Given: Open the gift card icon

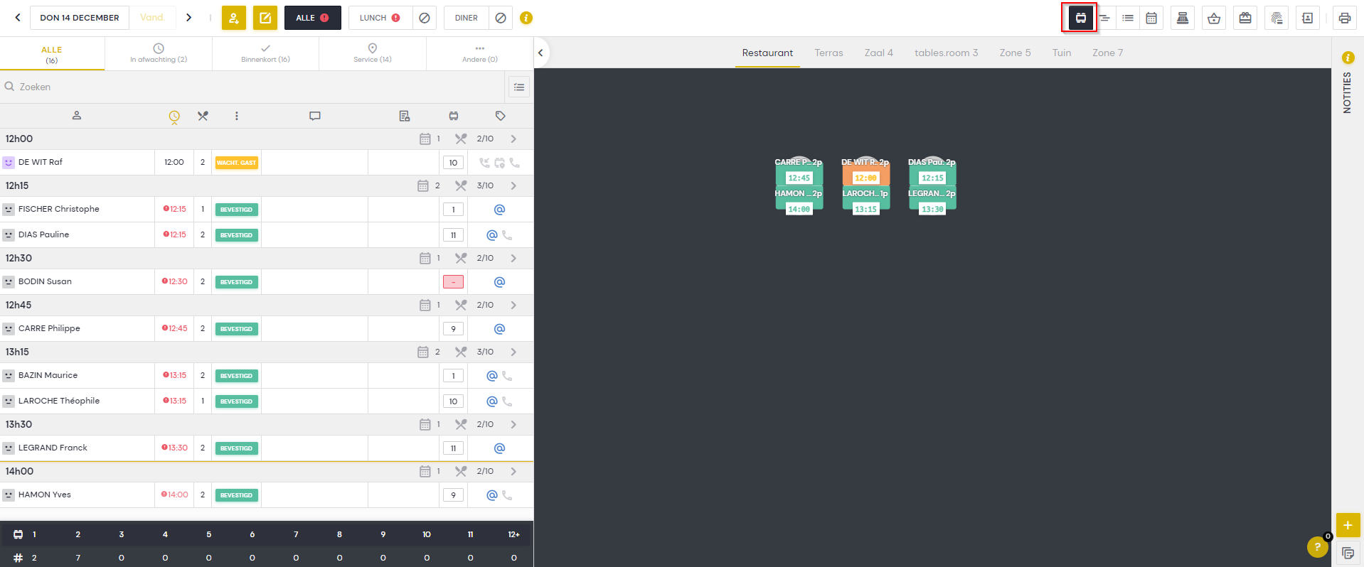Looking at the screenshot, I should click(x=1245, y=18).
